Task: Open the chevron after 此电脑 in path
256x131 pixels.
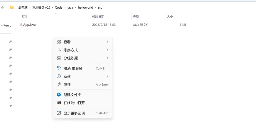Action: (30, 7)
